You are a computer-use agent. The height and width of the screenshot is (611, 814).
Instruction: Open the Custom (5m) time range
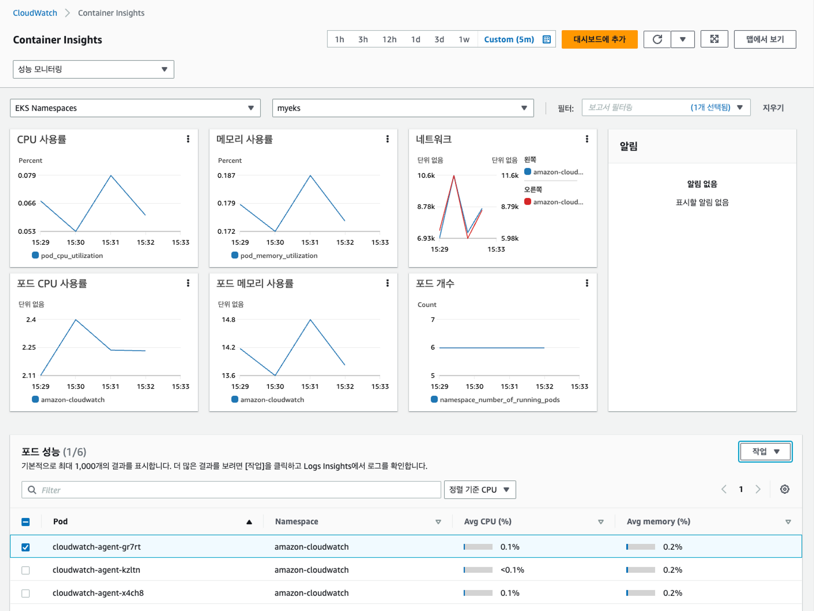tap(509, 39)
